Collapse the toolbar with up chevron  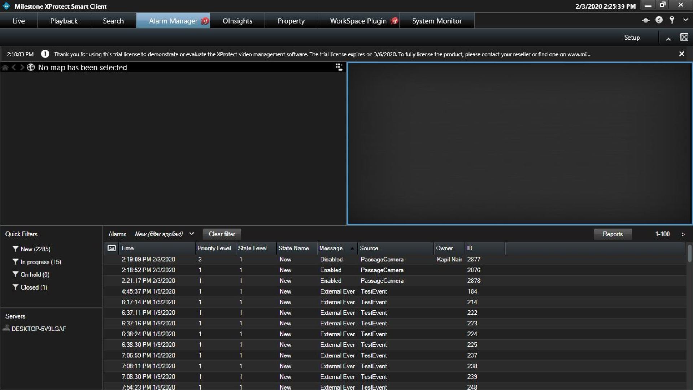click(x=668, y=39)
